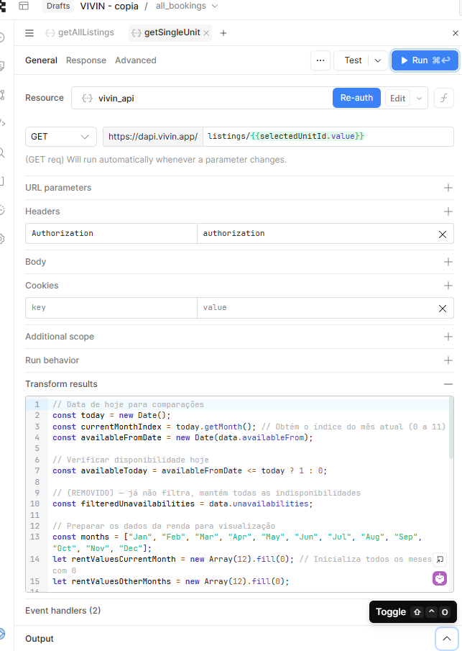The width and height of the screenshot is (462, 651).
Task: Remove the empty cookie key row
Action: (443, 308)
